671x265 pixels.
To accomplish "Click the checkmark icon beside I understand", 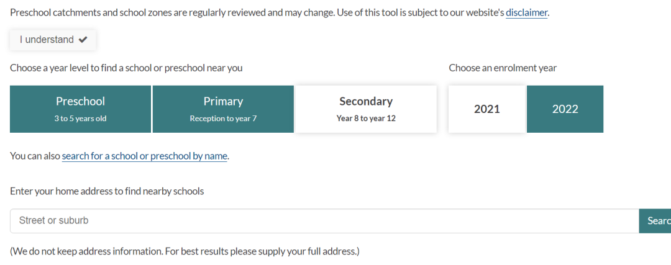I will (83, 40).
